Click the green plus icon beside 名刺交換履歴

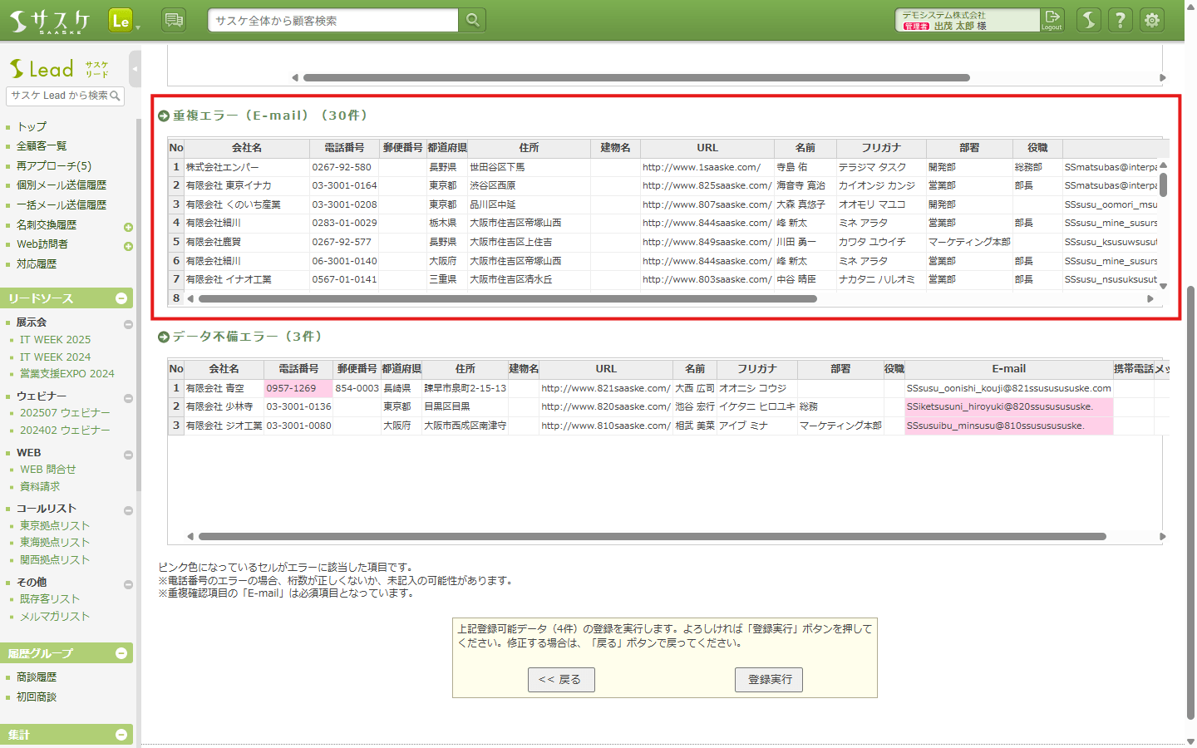128,227
